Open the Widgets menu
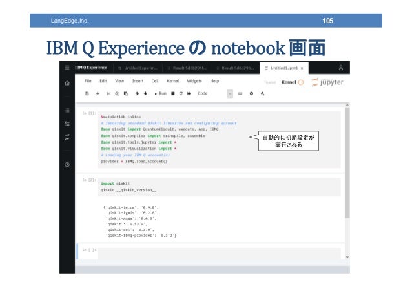Image resolution: width=412 pixels, height=291 pixels. [x=194, y=81]
